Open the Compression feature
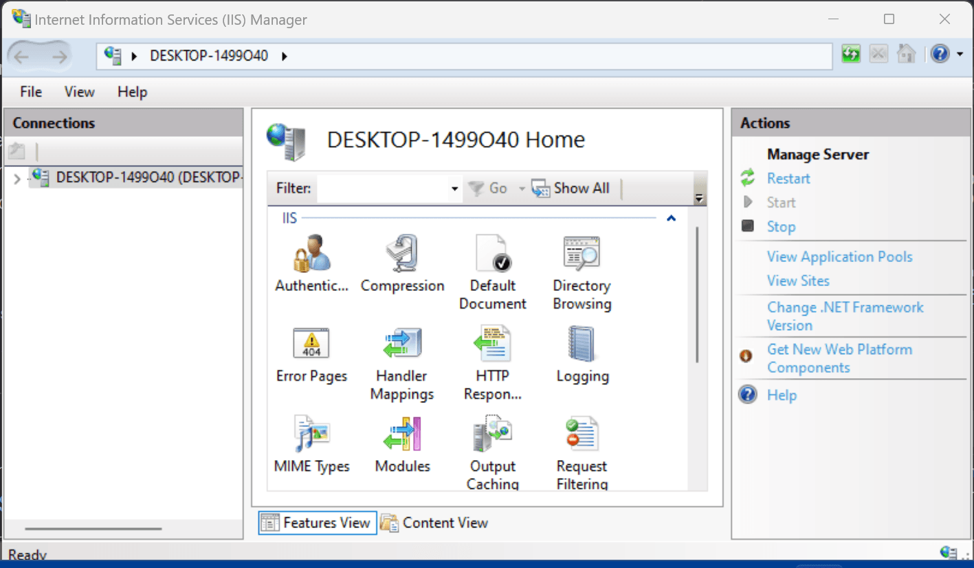The image size is (974, 568). (402, 258)
